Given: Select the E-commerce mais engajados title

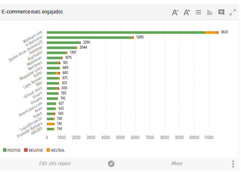Looking at the screenshot, I should (x=32, y=12).
